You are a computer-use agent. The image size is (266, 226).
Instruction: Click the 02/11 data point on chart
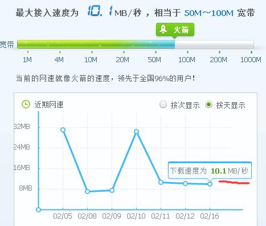click(161, 182)
